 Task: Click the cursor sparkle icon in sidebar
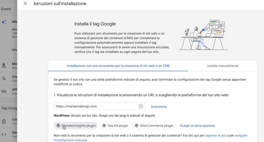pos(4,78)
